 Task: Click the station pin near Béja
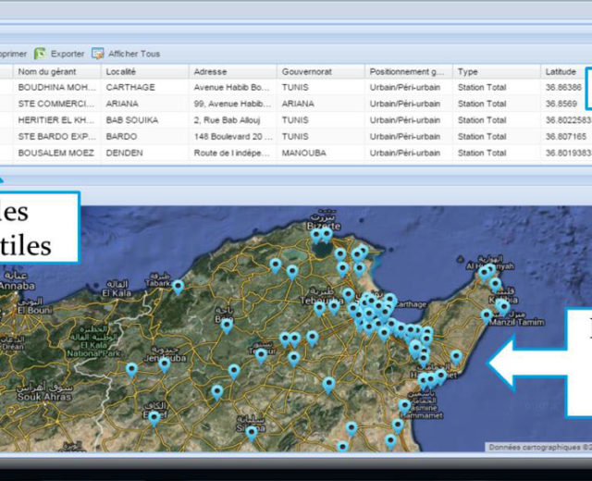coord(227,325)
